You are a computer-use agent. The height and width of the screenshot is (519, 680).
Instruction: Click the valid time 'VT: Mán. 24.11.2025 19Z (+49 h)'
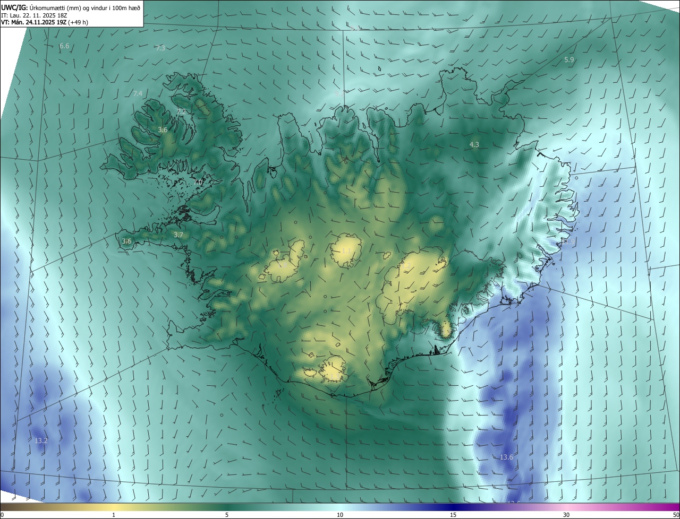coord(45,22)
